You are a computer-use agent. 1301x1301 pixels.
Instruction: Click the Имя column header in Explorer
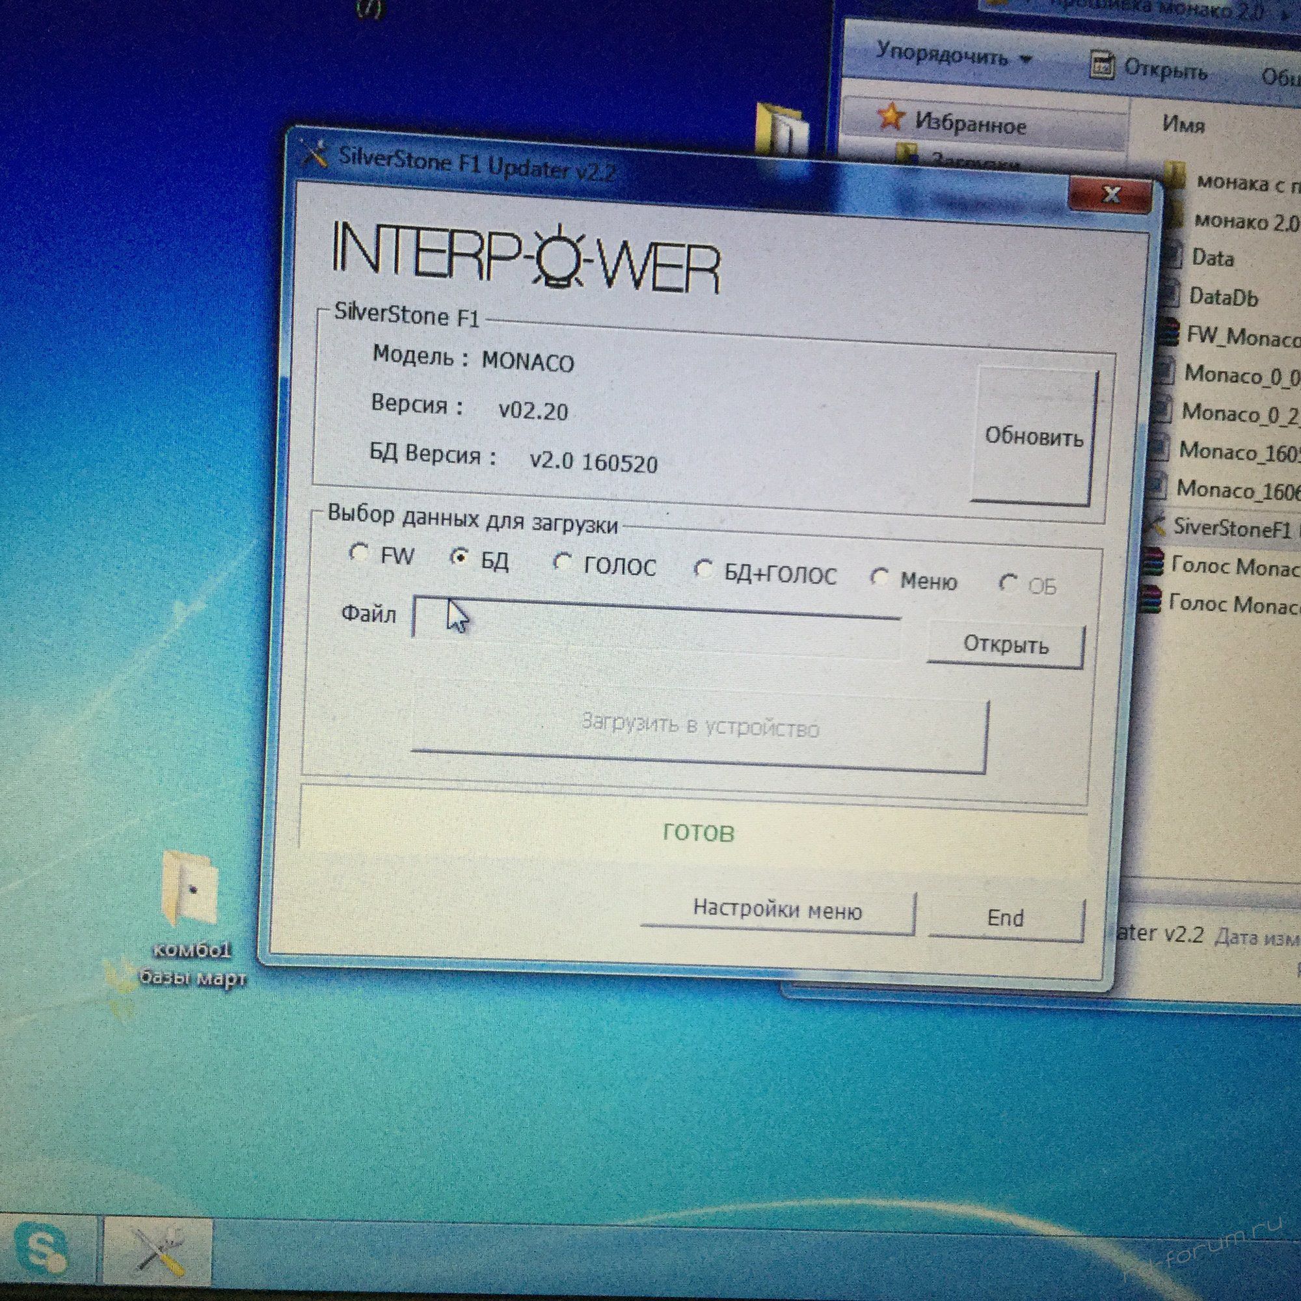(1183, 125)
